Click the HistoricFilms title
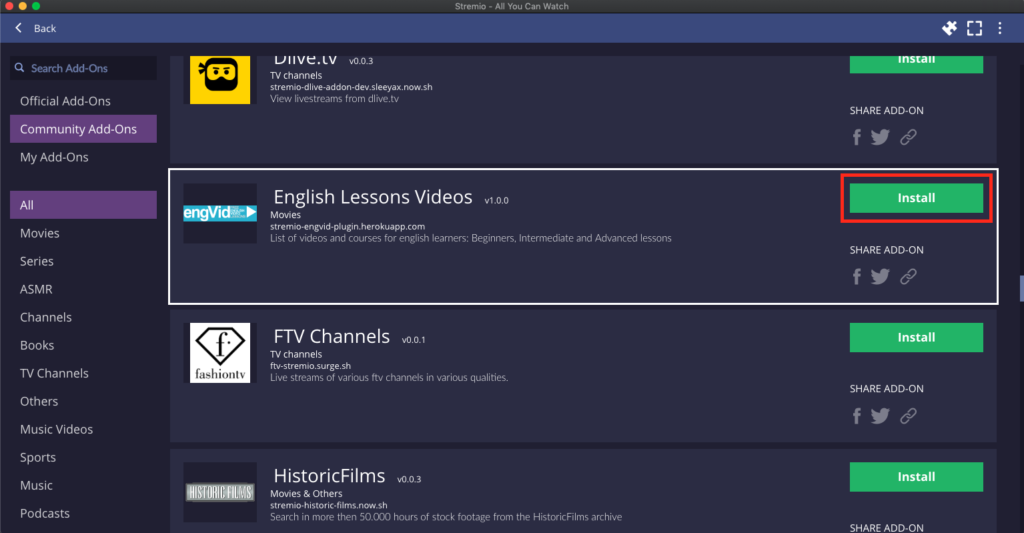 [330, 476]
